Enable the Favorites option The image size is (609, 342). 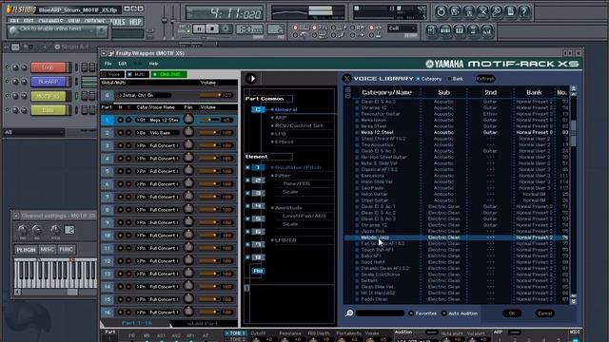pyautogui.click(x=411, y=313)
